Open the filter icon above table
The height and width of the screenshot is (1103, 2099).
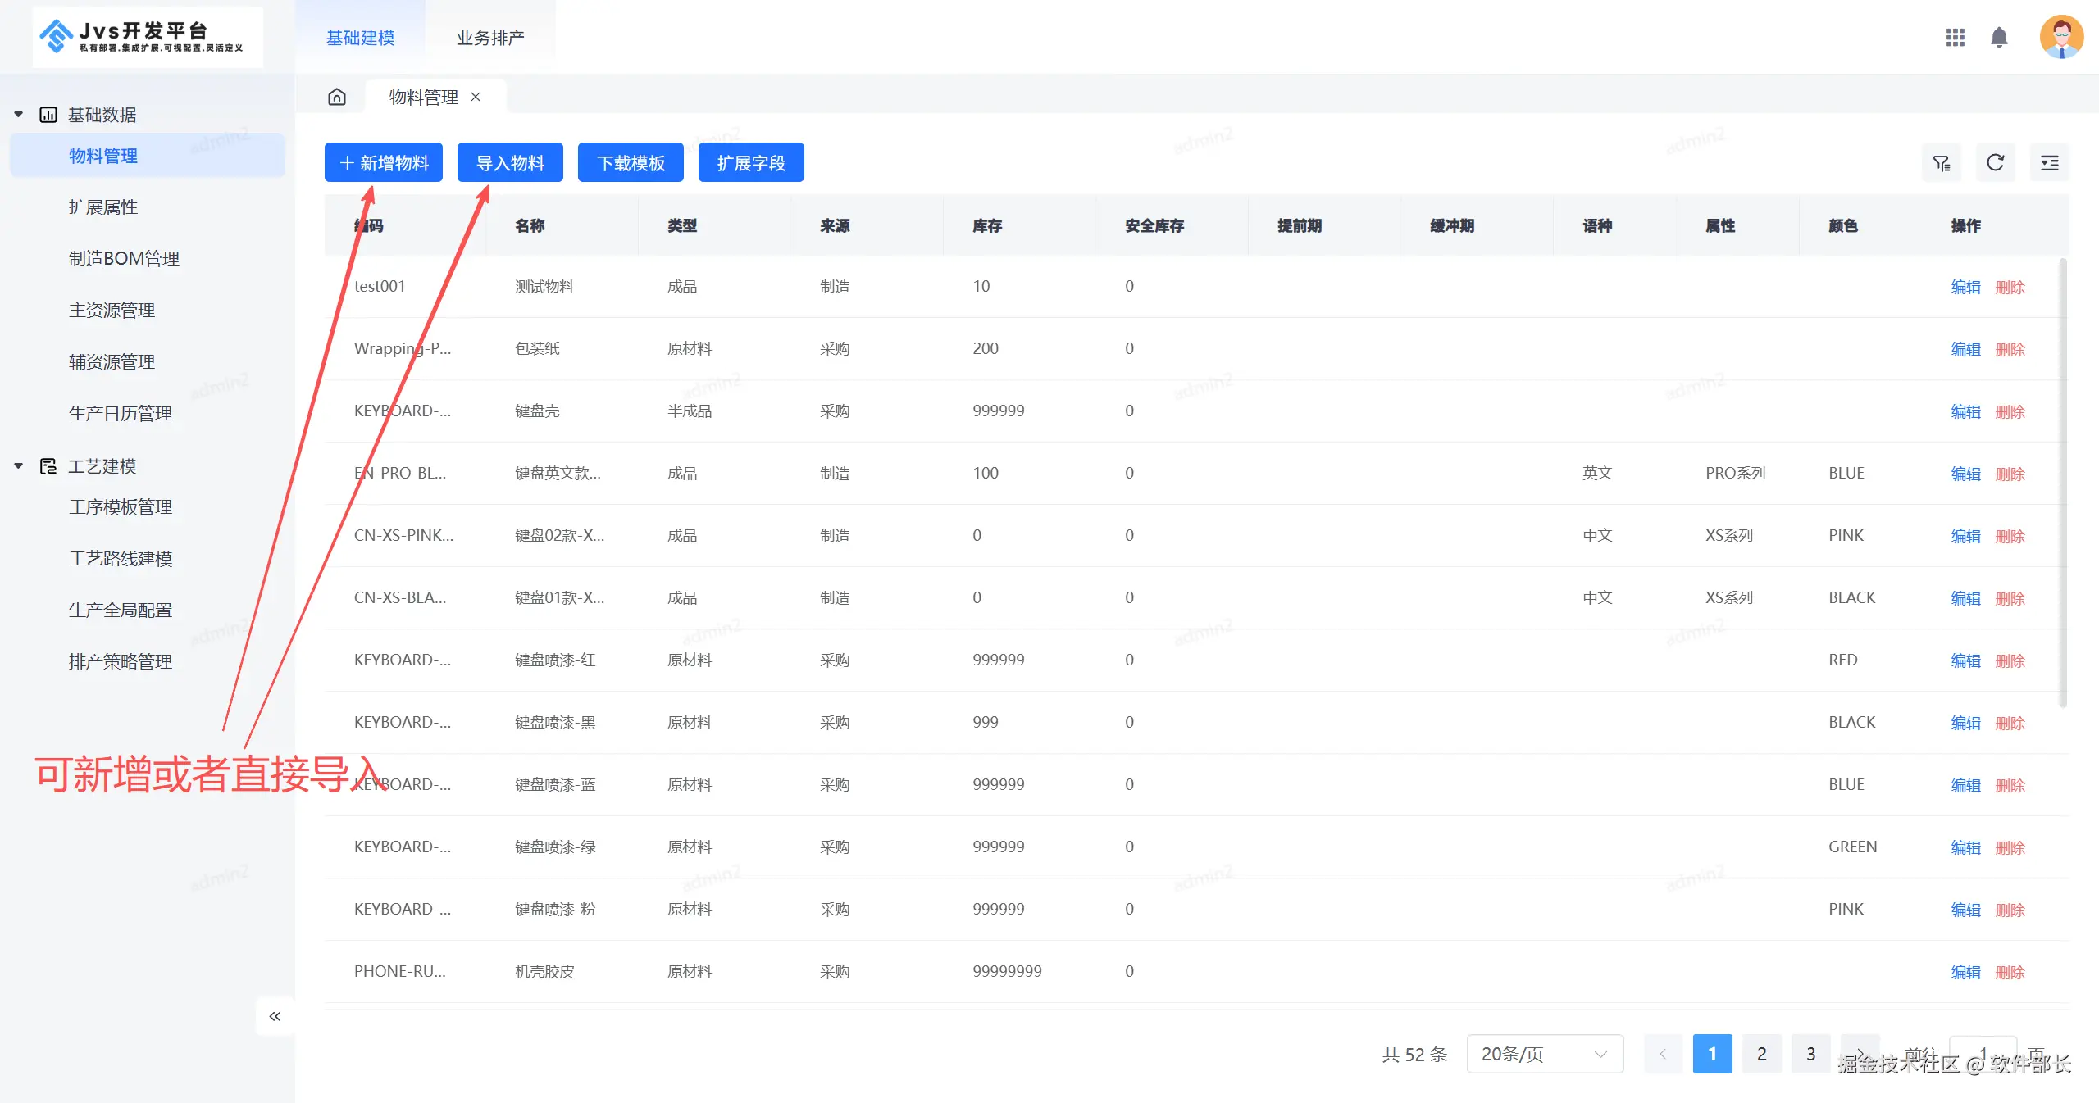coord(1942,163)
